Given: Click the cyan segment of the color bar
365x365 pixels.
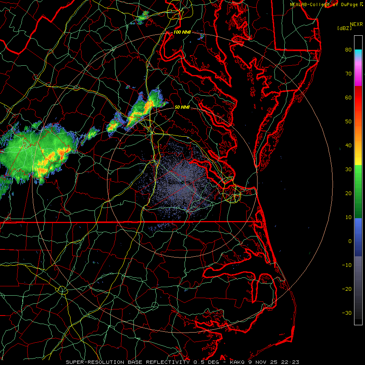Looking at the screenshot, I should [358, 53].
